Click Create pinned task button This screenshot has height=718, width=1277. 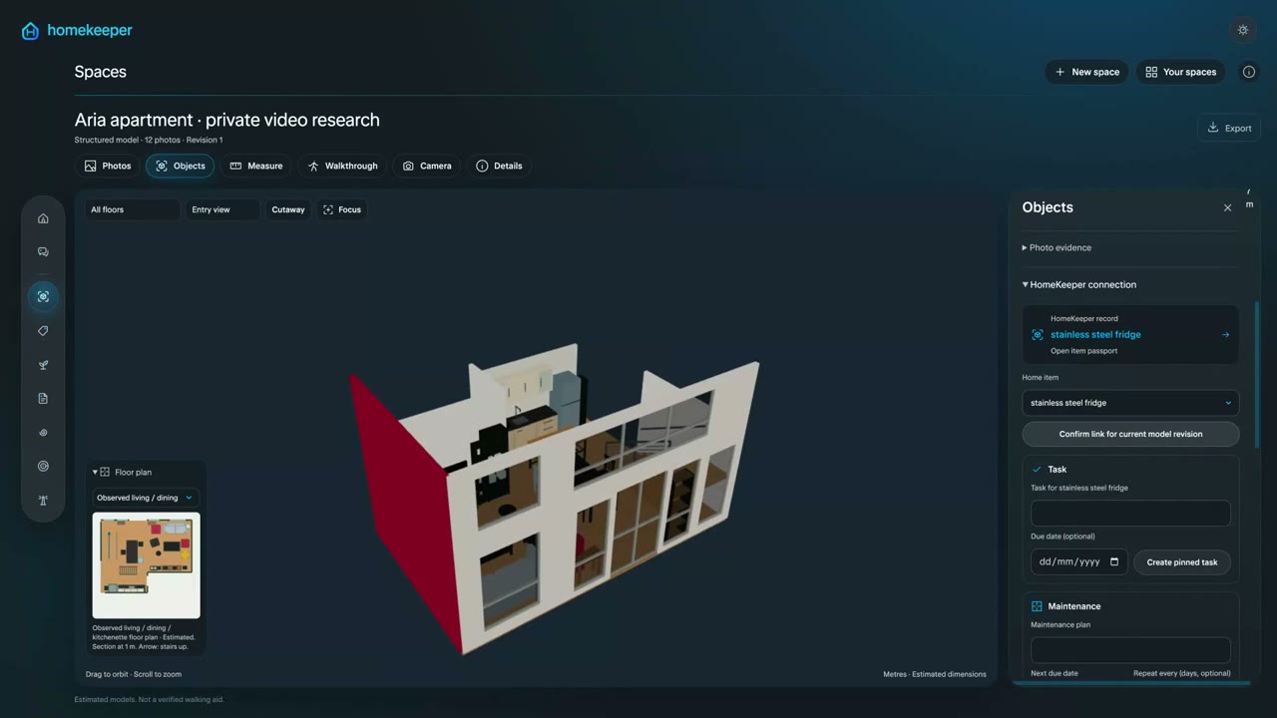(x=1182, y=562)
